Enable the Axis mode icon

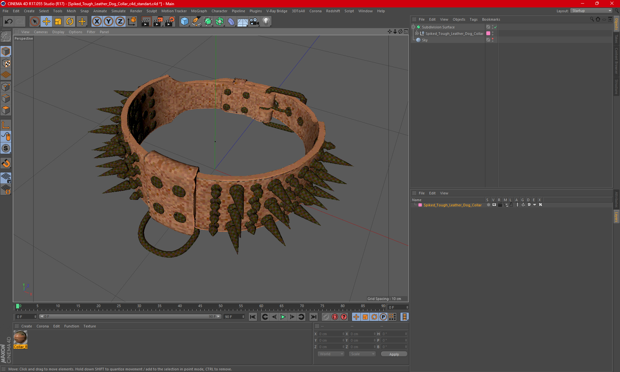pyautogui.click(x=6, y=125)
